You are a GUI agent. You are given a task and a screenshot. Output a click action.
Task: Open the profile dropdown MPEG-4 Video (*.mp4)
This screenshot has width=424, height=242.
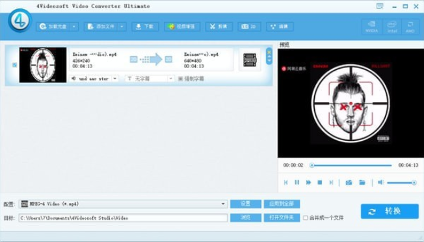(x=124, y=204)
